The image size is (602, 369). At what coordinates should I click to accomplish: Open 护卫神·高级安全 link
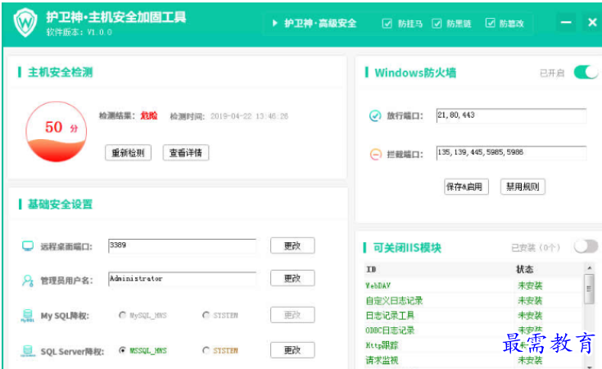320,24
